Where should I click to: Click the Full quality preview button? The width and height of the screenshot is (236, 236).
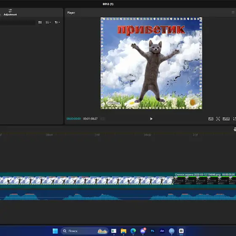coord(211,119)
